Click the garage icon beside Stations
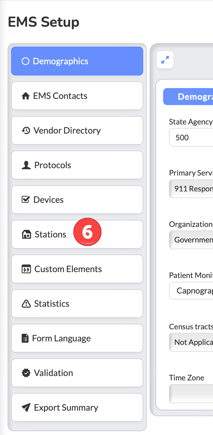213x435 pixels. click(26, 235)
